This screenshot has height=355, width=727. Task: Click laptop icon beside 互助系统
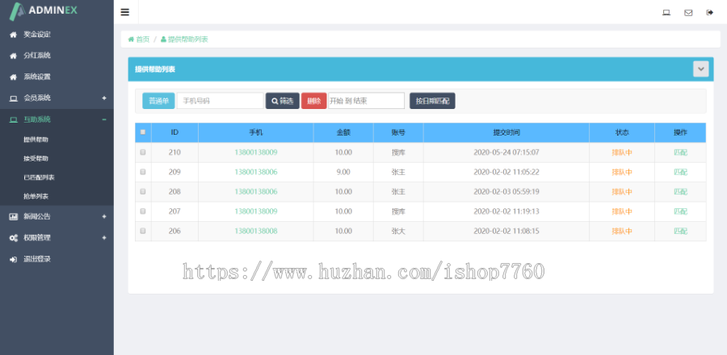point(14,119)
